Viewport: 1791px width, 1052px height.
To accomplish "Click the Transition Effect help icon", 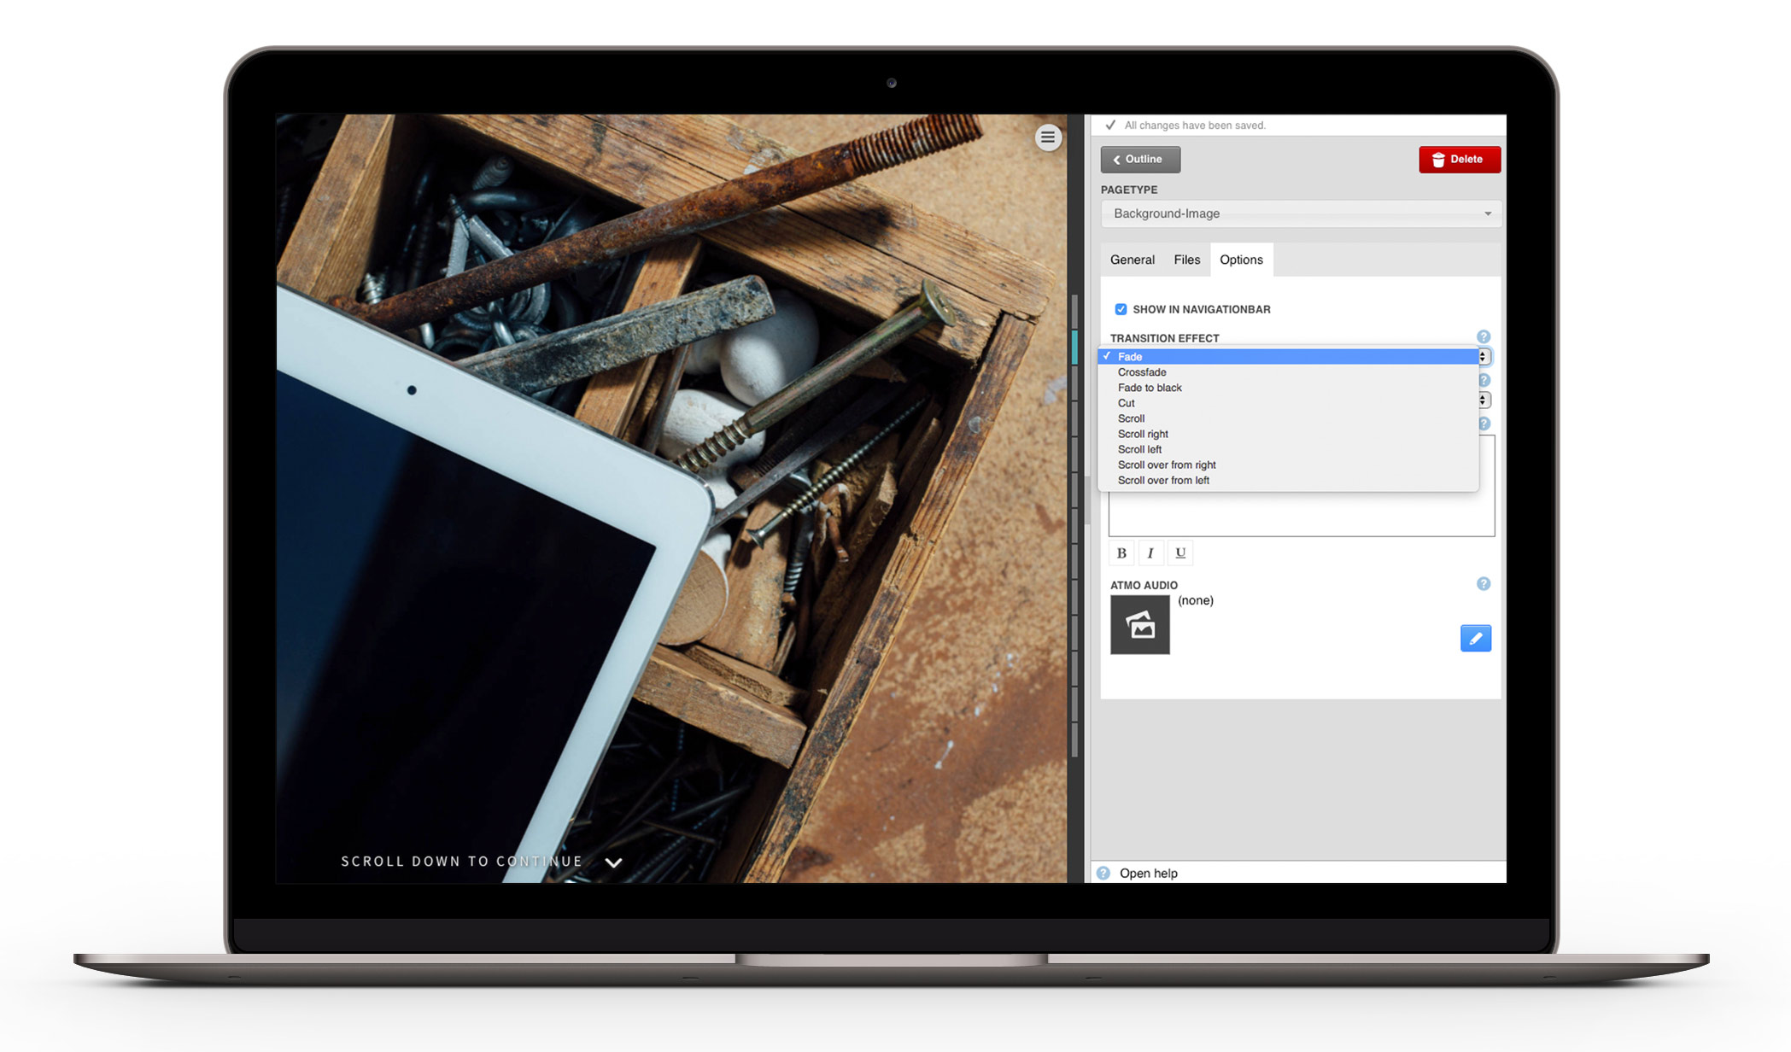I will point(1484,337).
